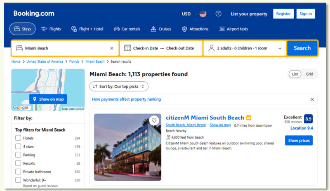Open the Check-in Date picker
The width and height of the screenshot is (330, 191).
click(146, 48)
